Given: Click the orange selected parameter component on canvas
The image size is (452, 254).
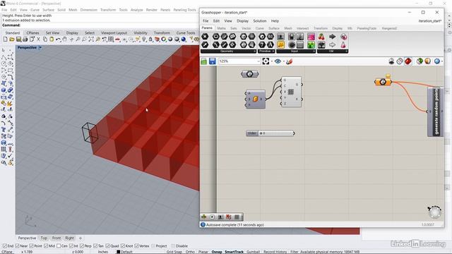Looking at the screenshot, I should click(x=383, y=82).
